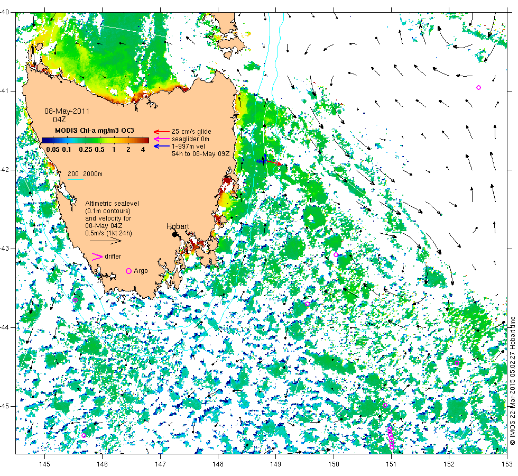Click the stacked Argo circles near 151E 45.4S
The width and height of the screenshot is (518, 476).
click(x=391, y=438)
